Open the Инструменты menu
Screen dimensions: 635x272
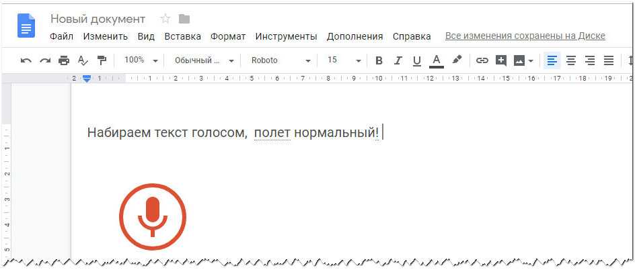(x=287, y=36)
